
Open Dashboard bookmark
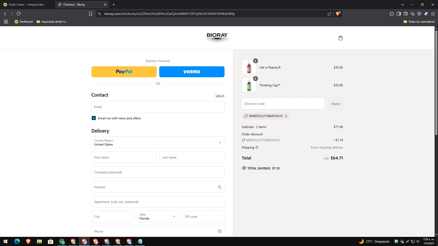pyautogui.click(x=24, y=22)
